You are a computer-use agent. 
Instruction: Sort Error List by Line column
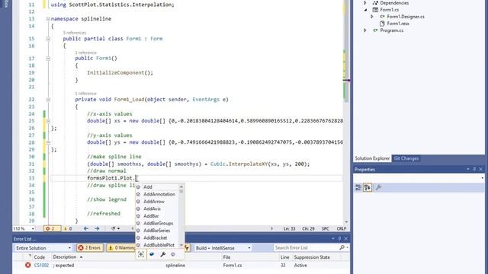tap(284, 257)
